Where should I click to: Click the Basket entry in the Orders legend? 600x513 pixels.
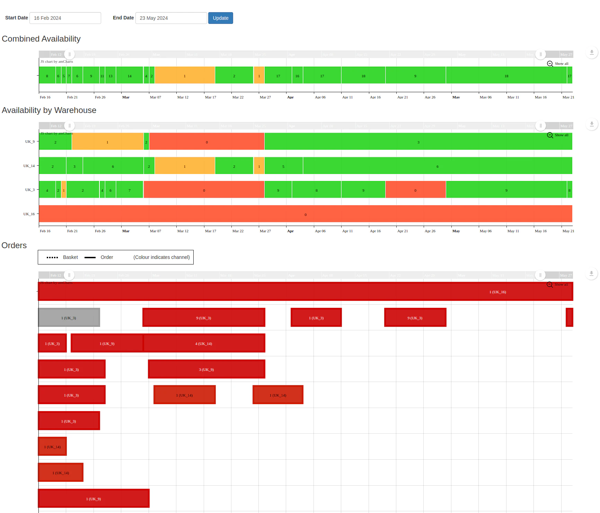click(x=70, y=257)
